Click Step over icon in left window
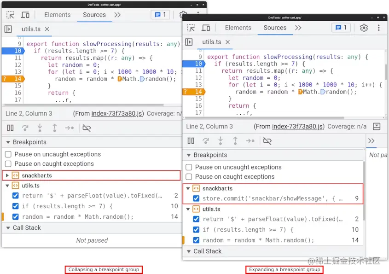Image resolution: width=389 pixels, height=274 pixels. point(25,128)
